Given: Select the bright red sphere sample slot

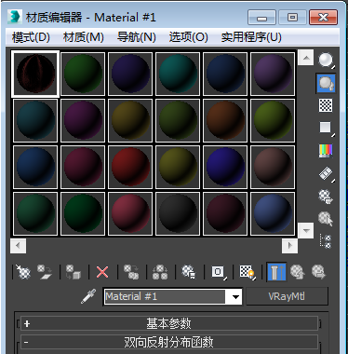Looking at the screenshot, I should (x=130, y=167).
